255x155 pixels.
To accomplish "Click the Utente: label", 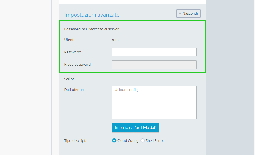I will pyautogui.click(x=70, y=40).
